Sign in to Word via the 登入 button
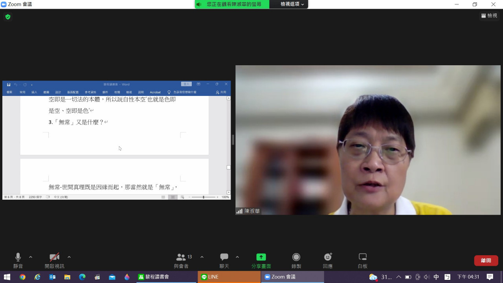503x283 pixels. [186, 84]
